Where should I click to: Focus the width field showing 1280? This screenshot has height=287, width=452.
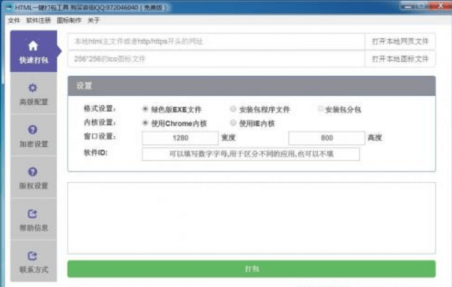(180, 138)
